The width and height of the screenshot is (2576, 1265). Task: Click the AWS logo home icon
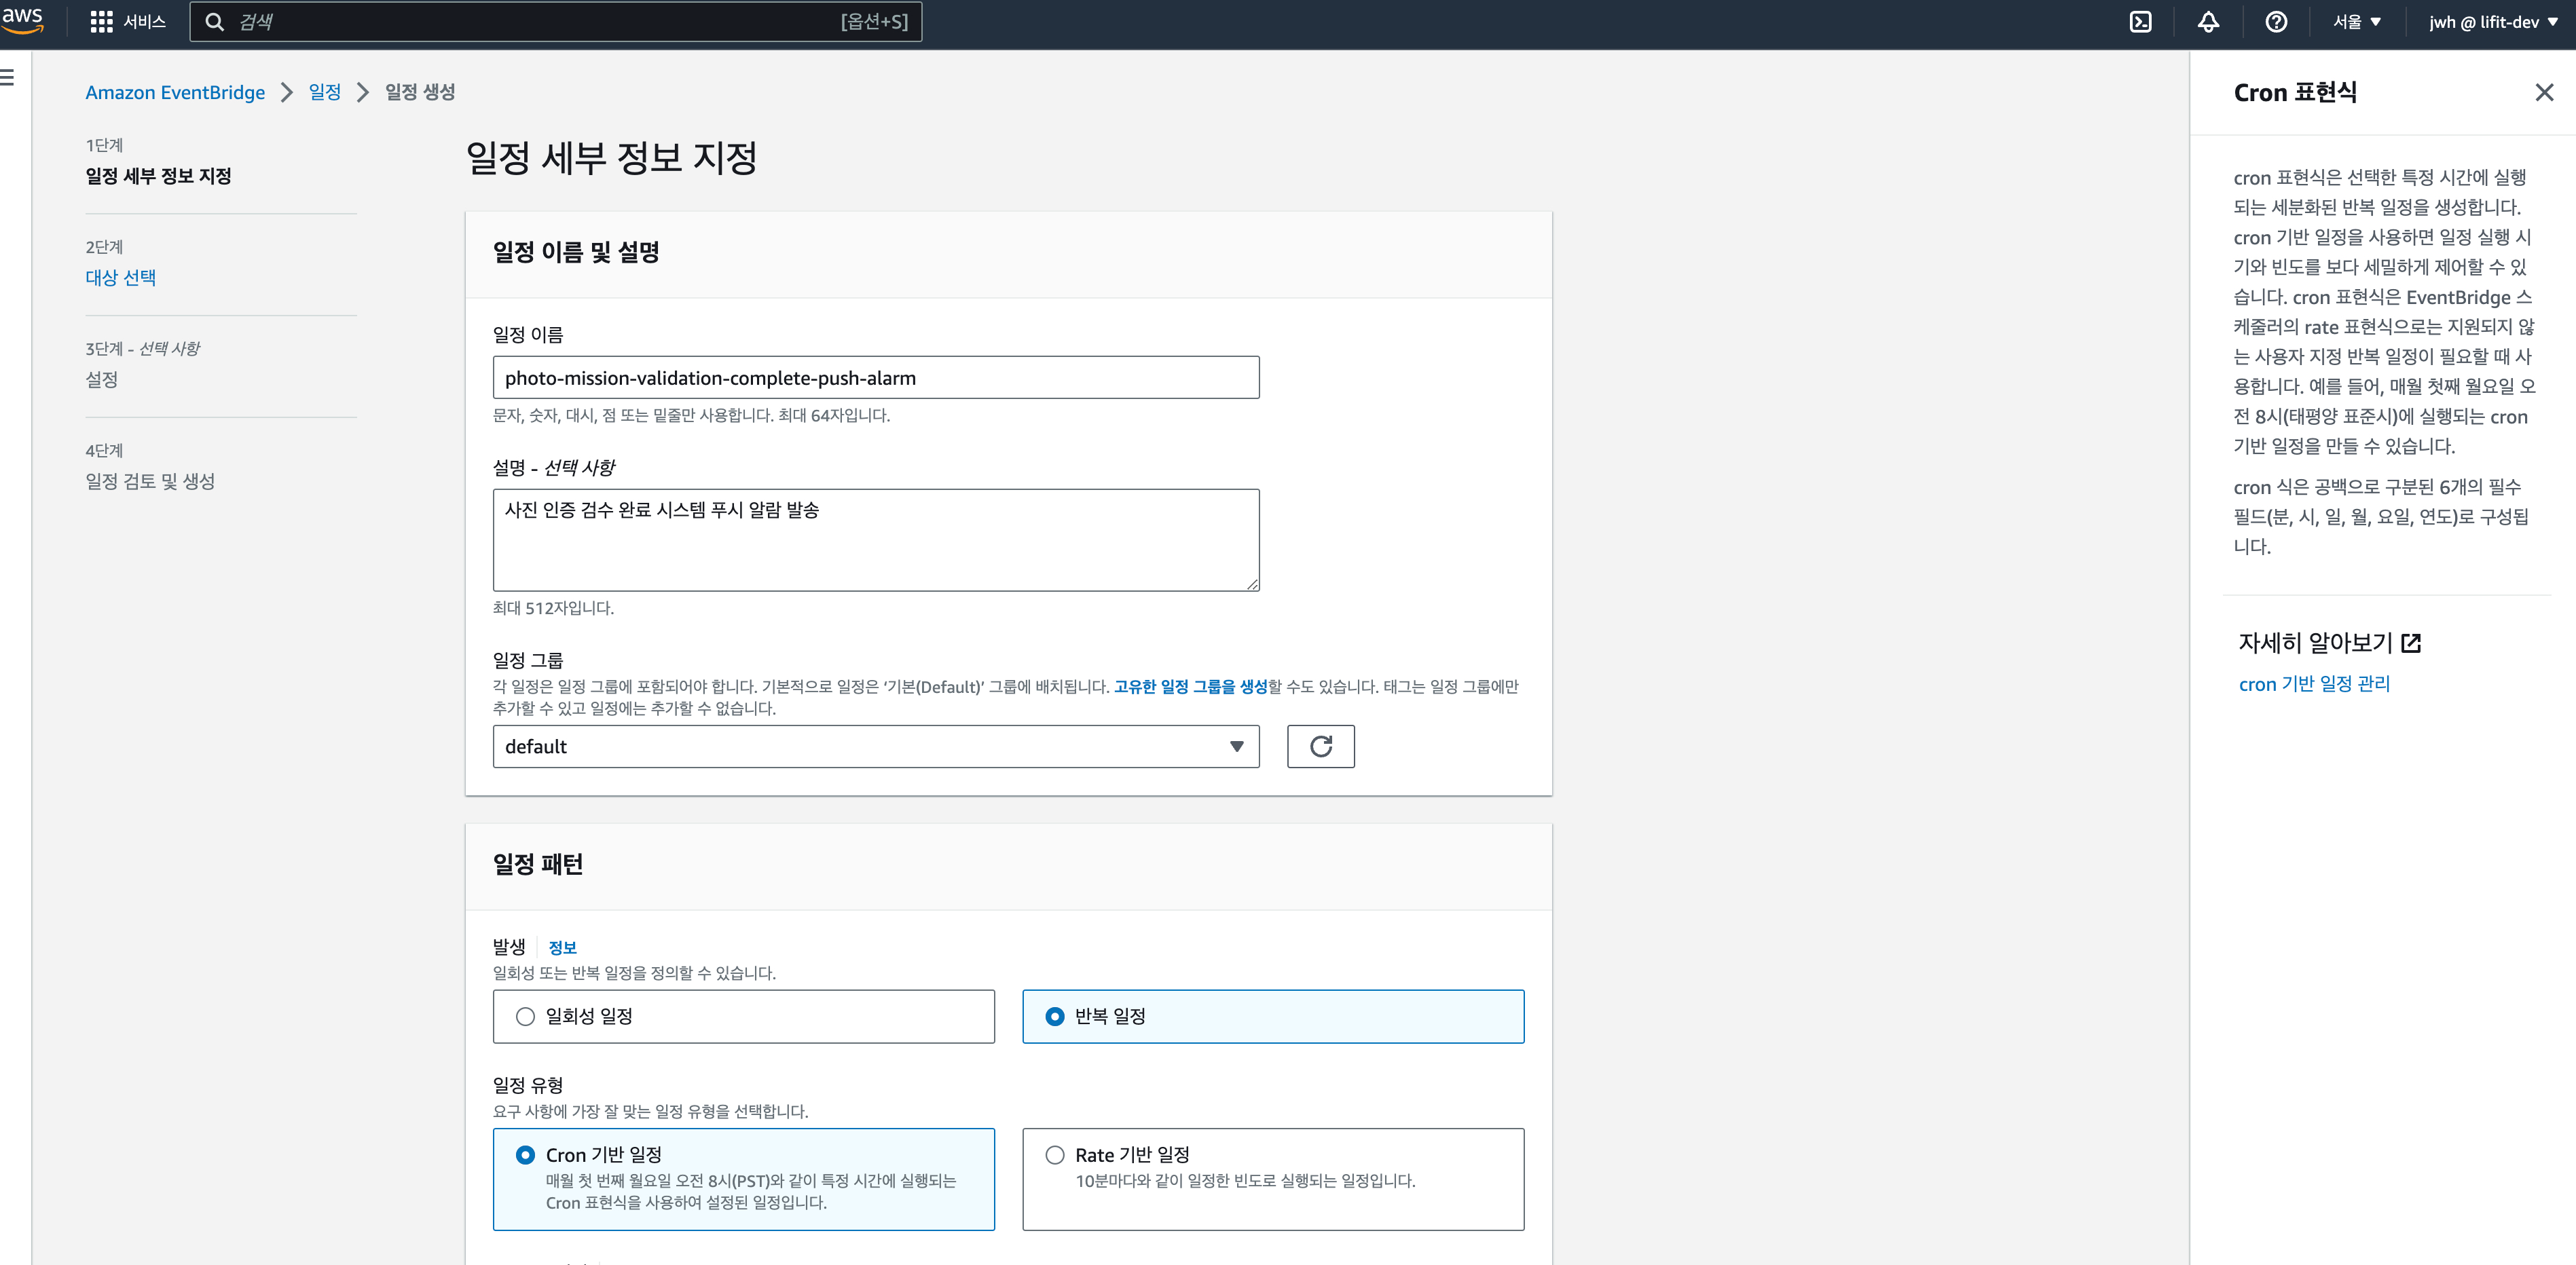pyautogui.click(x=22, y=20)
